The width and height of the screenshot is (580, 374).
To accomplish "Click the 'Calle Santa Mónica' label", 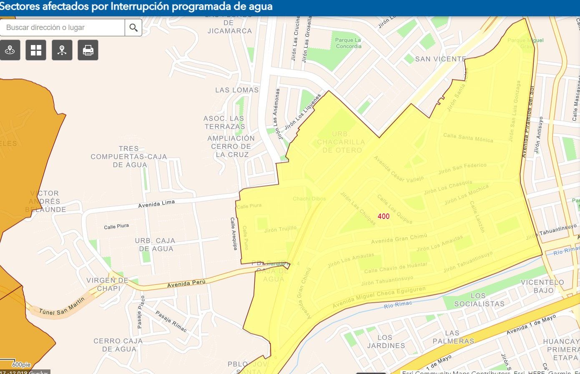I will pyautogui.click(x=468, y=138).
